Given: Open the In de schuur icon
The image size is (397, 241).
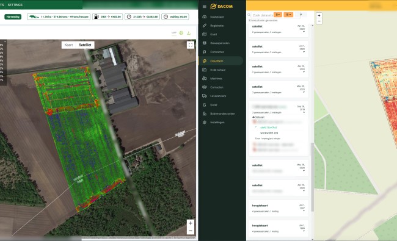Looking at the screenshot, I should [205, 70].
